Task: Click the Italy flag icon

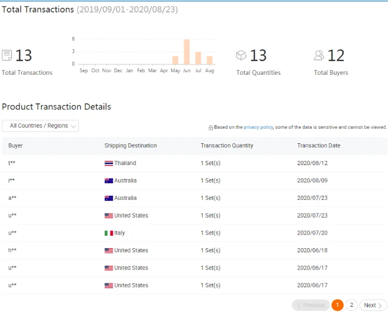Action: pos(109,233)
